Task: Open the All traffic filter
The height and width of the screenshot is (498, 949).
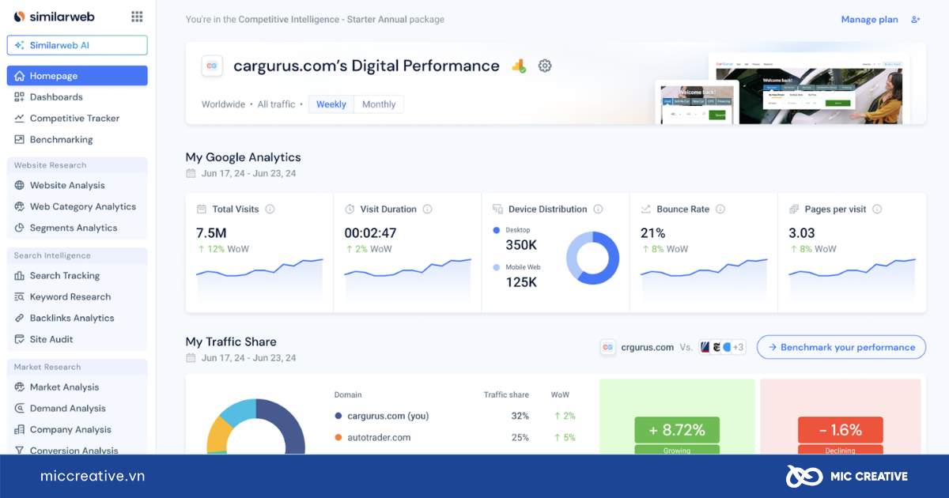Action: pyautogui.click(x=276, y=104)
